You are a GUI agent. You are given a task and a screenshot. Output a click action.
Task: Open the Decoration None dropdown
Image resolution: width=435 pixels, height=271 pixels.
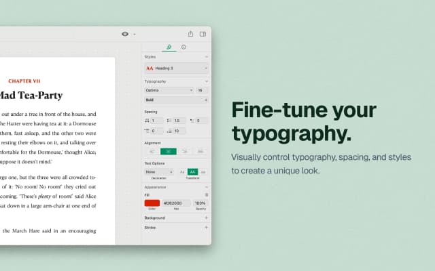click(x=158, y=172)
